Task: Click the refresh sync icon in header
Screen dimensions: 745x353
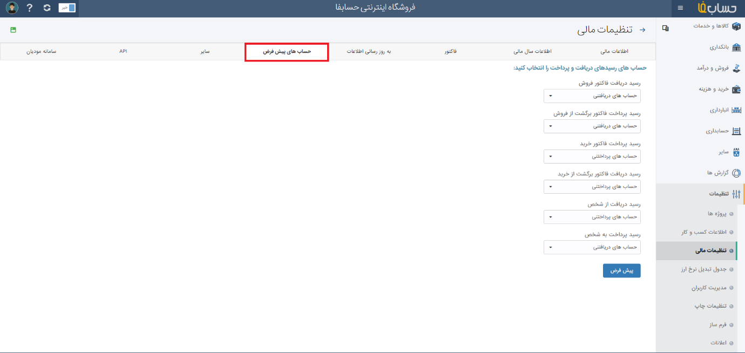Action: coord(47,8)
